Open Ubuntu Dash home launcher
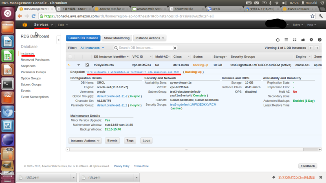 point(8,13)
